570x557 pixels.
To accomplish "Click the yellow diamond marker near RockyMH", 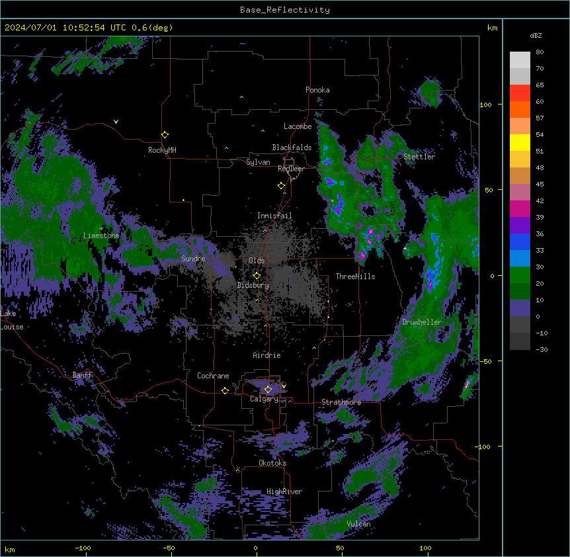I will coord(165,135).
